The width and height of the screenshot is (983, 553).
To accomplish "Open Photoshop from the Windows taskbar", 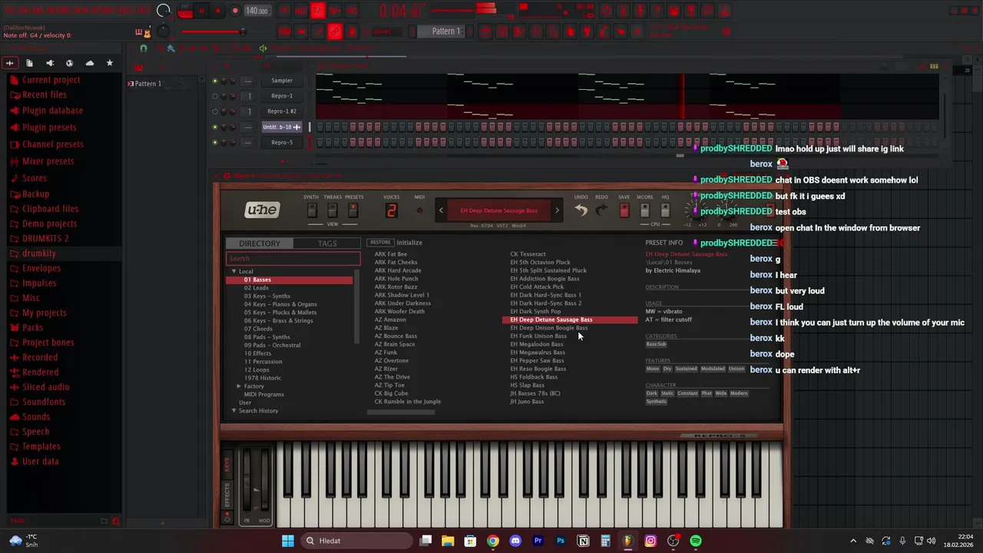I will 561,541.
